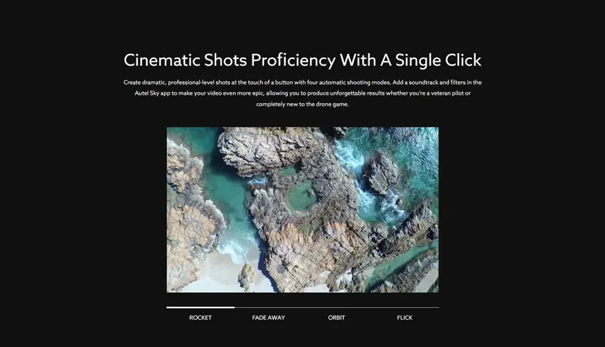Select the ROCKET shooting mode tab
This screenshot has width=605, height=347.
pyautogui.click(x=200, y=318)
